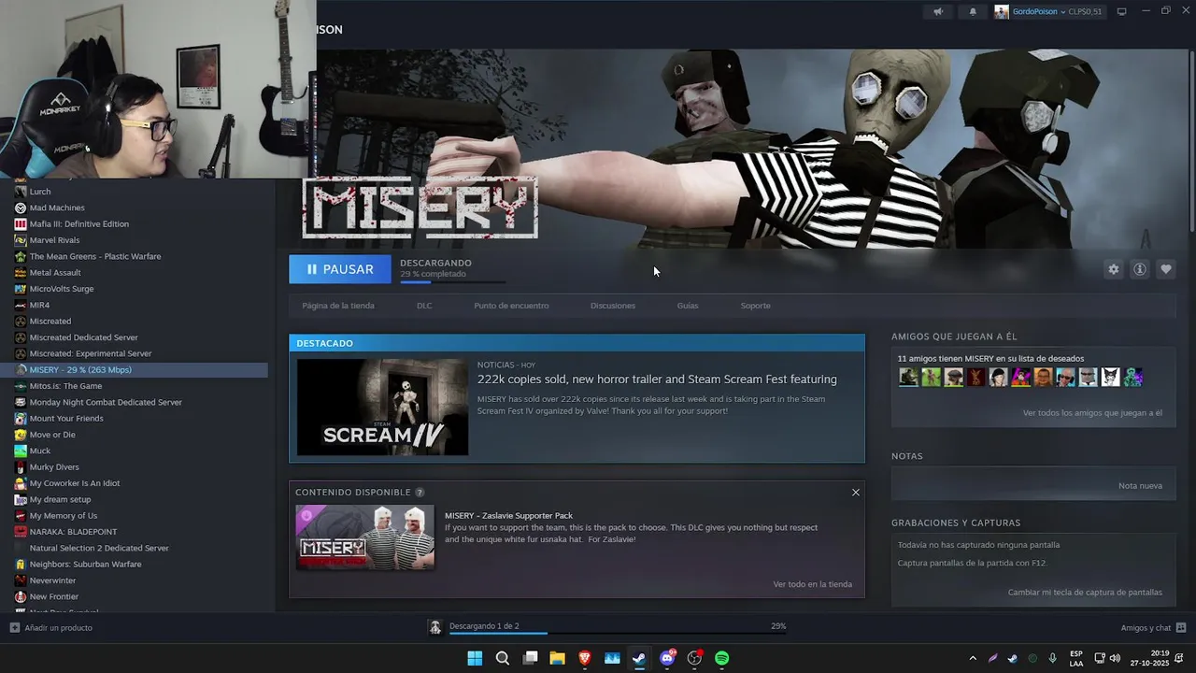Click the New Frontier icon in the library
The width and height of the screenshot is (1196, 673).
pyautogui.click(x=21, y=596)
